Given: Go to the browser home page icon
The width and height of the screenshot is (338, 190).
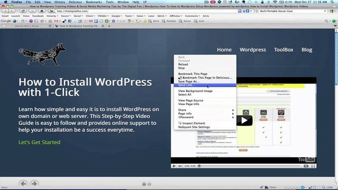Looking at the screenshot, I should click(x=42, y=11).
